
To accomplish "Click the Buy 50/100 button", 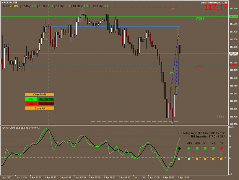I will coord(46,99).
